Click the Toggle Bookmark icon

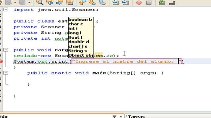(102, 2)
